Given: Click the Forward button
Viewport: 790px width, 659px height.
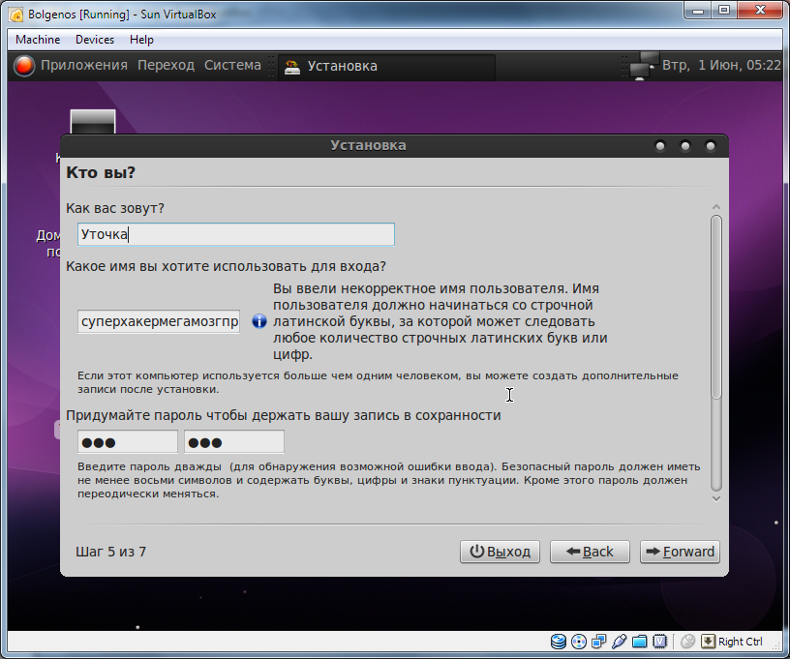Looking at the screenshot, I should pyautogui.click(x=680, y=552).
